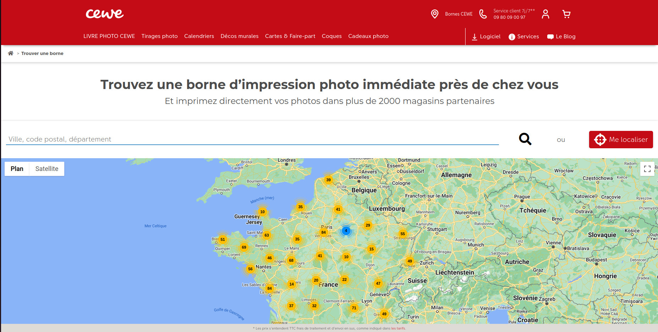Image resolution: width=658 pixels, height=332 pixels.
Task: Toggle fullscreen map view
Action: tap(647, 169)
